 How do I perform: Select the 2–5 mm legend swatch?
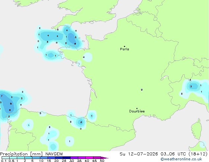click(28, 158)
